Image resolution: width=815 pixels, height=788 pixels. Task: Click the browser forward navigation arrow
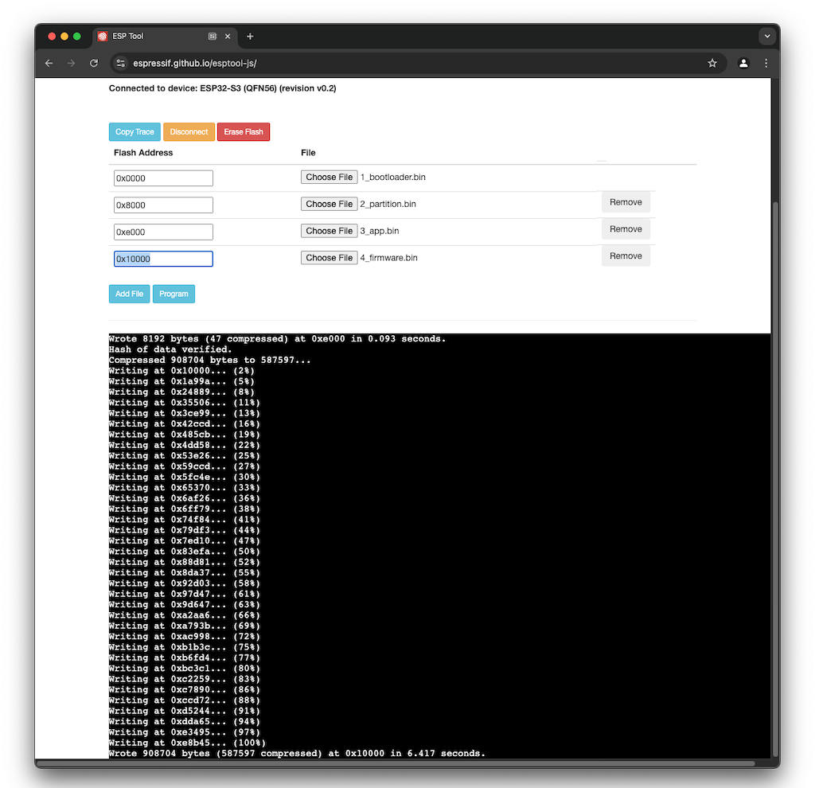click(71, 63)
